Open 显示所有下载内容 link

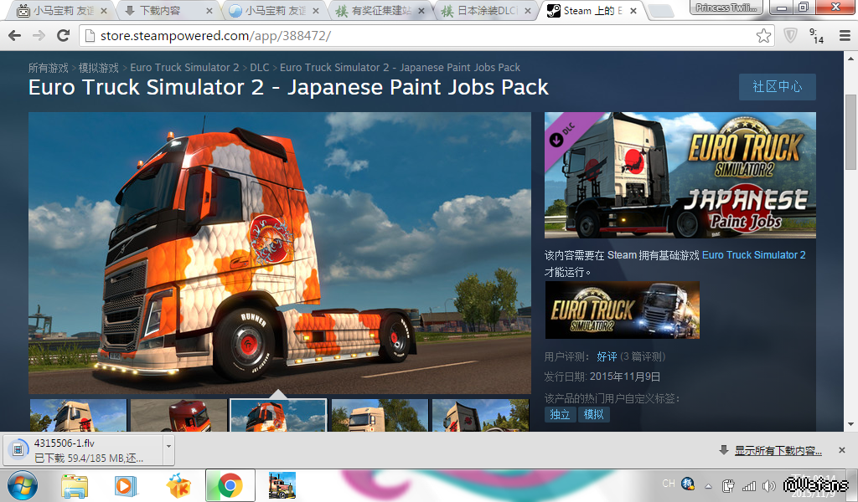(x=778, y=451)
